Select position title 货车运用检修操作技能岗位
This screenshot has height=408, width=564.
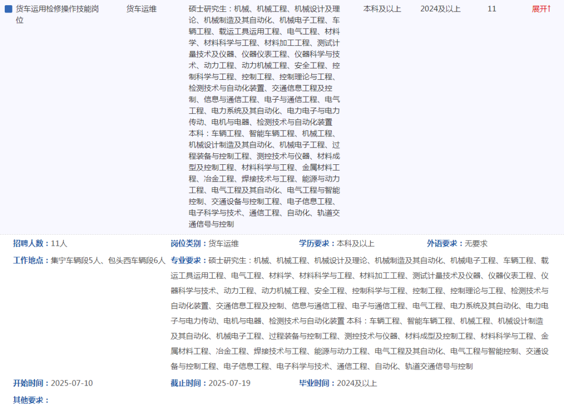pos(57,15)
